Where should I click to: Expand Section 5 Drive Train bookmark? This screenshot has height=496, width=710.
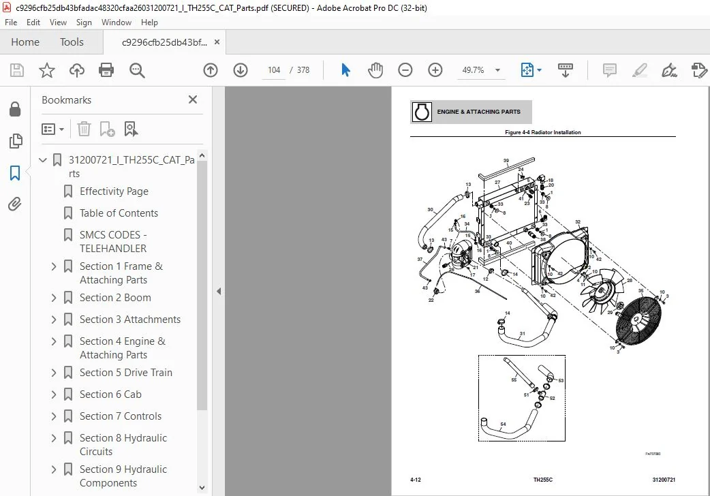[x=54, y=372]
